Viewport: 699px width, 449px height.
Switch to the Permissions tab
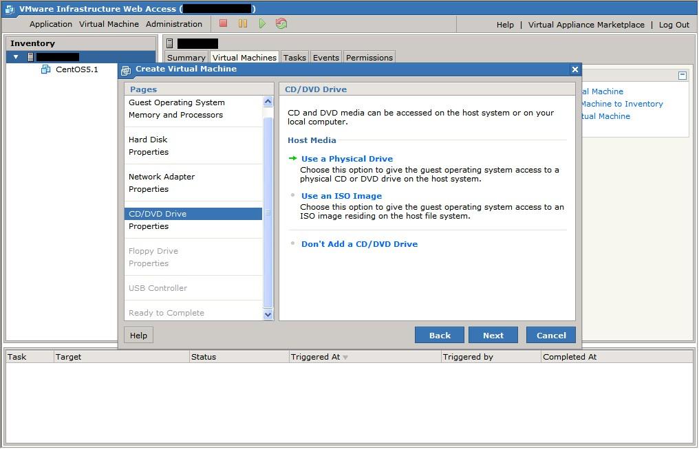pos(369,58)
